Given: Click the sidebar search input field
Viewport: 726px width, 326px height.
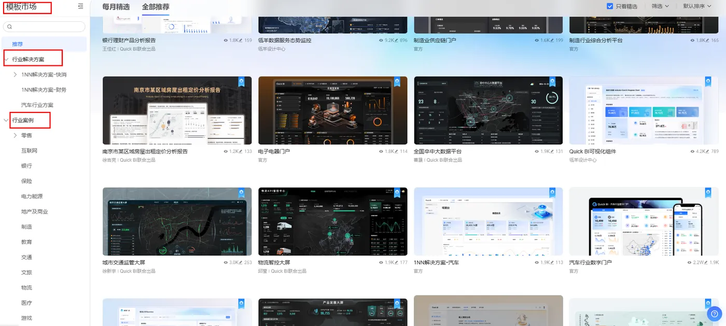Looking at the screenshot, I should click(44, 26).
